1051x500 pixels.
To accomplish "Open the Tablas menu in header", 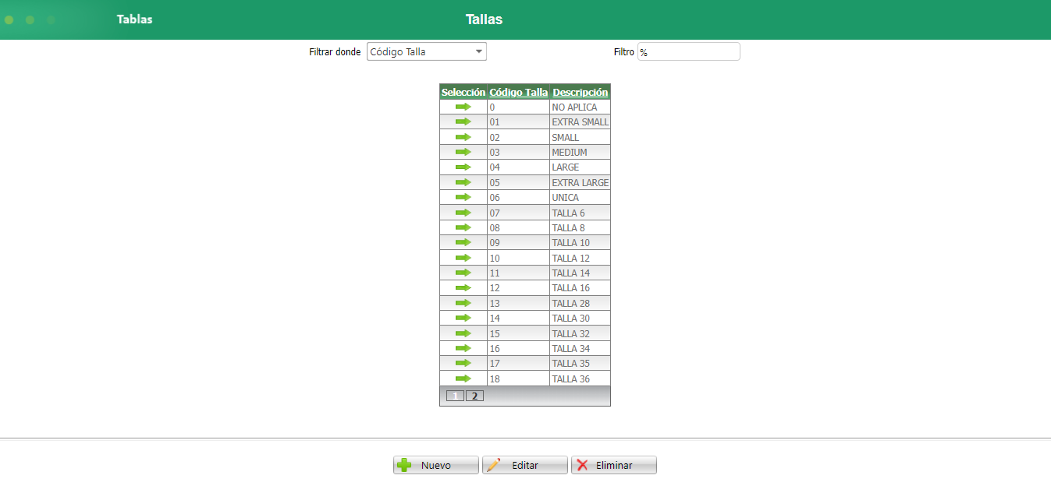I will 135,19.
